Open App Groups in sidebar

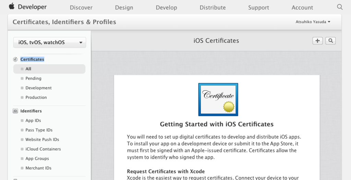coord(37,158)
